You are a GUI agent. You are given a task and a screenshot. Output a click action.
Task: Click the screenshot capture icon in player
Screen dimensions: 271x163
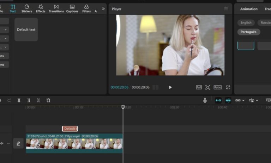click(208, 87)
